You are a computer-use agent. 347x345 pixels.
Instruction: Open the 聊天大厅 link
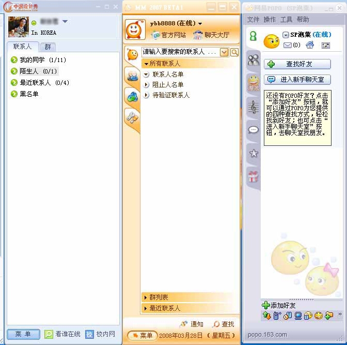click(217, 35)
